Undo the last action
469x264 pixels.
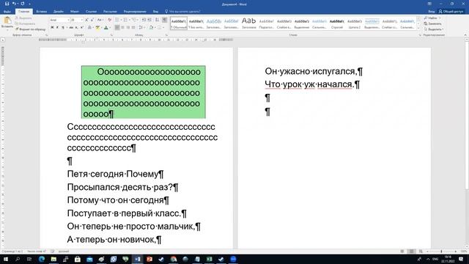(x=14, y=4)
